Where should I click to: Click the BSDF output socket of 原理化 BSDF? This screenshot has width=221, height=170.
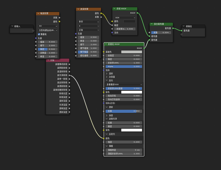(x=144, y=48)
